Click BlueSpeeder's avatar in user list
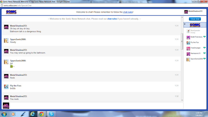The height and width of the screenshot is (117, 208). click(188, 32)
